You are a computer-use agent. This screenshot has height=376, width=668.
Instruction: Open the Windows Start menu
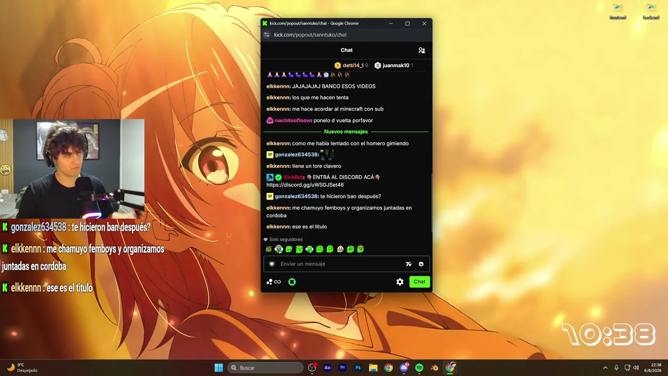pyautogui.click(x=219, y=368)
